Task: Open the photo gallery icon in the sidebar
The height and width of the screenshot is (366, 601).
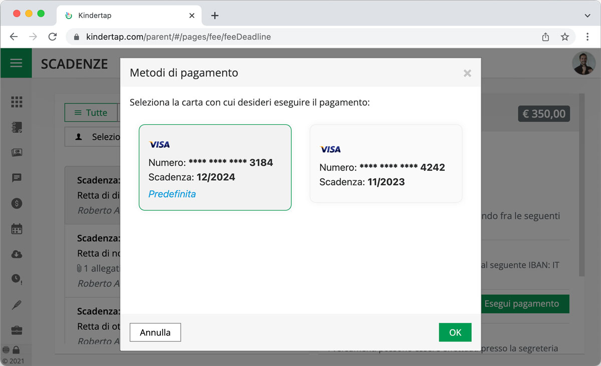Action: point(17,152)
